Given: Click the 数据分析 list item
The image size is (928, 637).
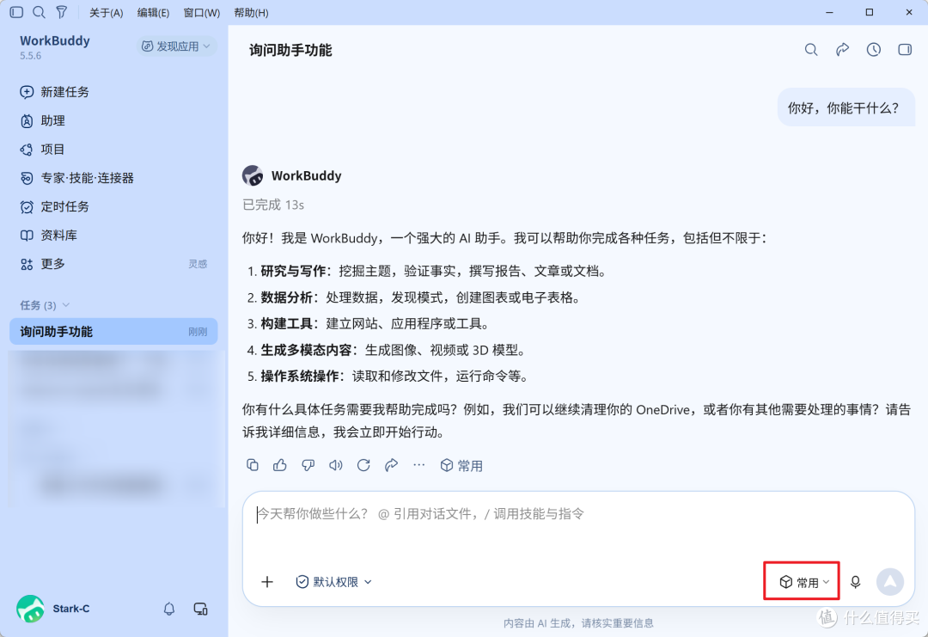Looking at the screenshot, I should click(x=413, y=297).
